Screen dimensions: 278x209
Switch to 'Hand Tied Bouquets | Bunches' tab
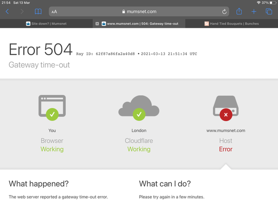[x=232, y=24]
